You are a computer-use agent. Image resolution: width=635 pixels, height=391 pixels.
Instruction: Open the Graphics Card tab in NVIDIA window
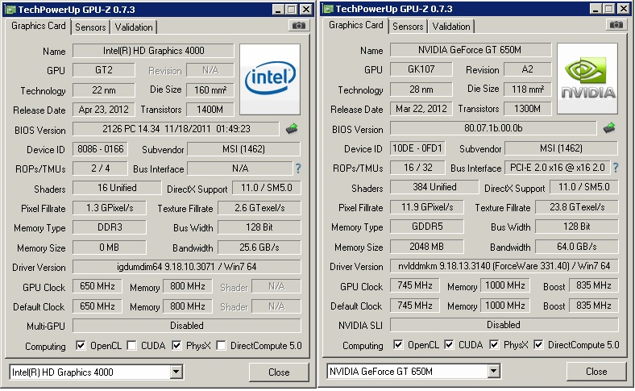click(x=356, y=25)
